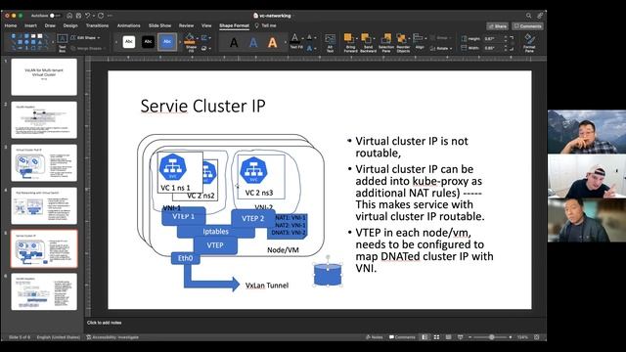The width and height of the screenshot is (626, 352).
Task: Open the Home ribbon tab
Action: [x=11, y=25]
